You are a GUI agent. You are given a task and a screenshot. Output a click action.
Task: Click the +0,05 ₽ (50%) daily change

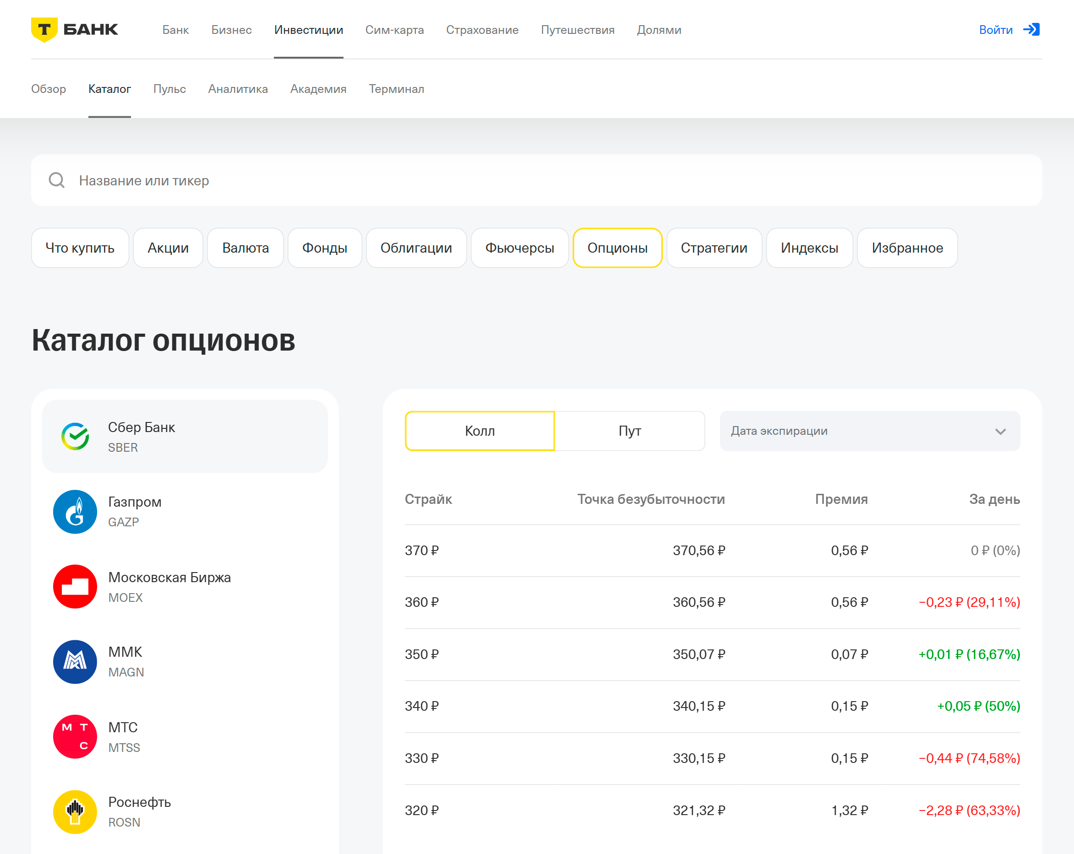pyautogui.click(x=978, y=706)
